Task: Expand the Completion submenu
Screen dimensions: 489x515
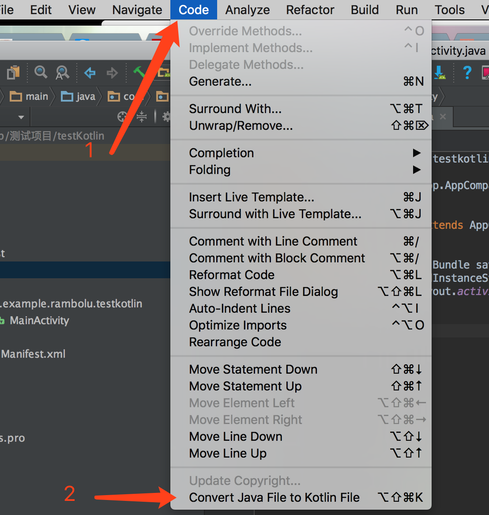Action: click(301, 153)
